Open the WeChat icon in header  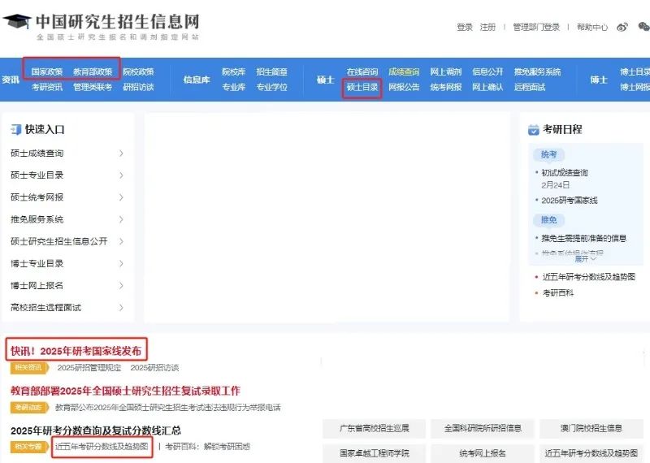643,27
